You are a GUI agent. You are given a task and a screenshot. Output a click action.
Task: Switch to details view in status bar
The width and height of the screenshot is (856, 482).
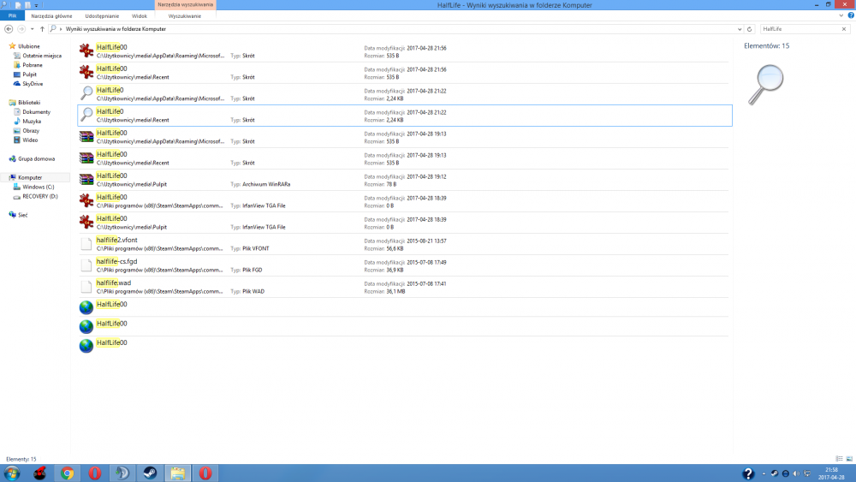(x=839, y=459)
